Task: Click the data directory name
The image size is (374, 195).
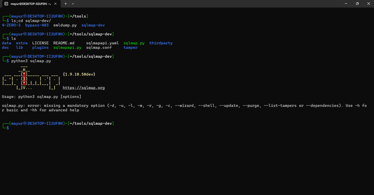Action: tap(7, 43)
